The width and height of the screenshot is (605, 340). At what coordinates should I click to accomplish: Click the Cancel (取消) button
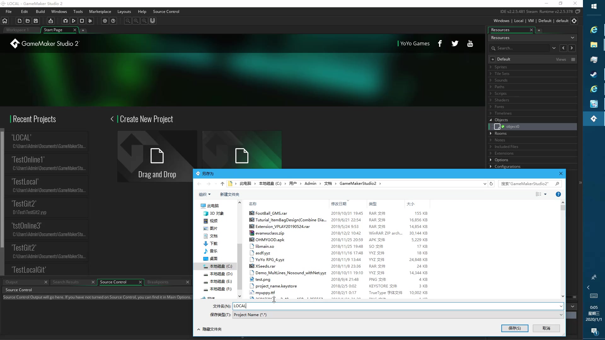click(x=546, y=328)
